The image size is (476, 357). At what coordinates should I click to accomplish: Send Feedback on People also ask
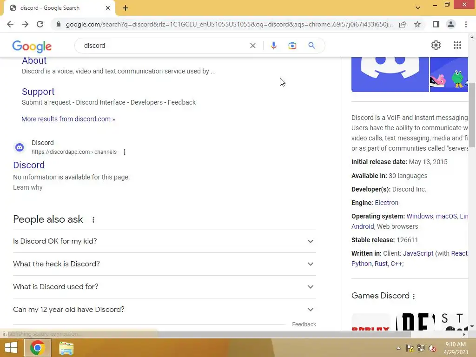[304, 324]
